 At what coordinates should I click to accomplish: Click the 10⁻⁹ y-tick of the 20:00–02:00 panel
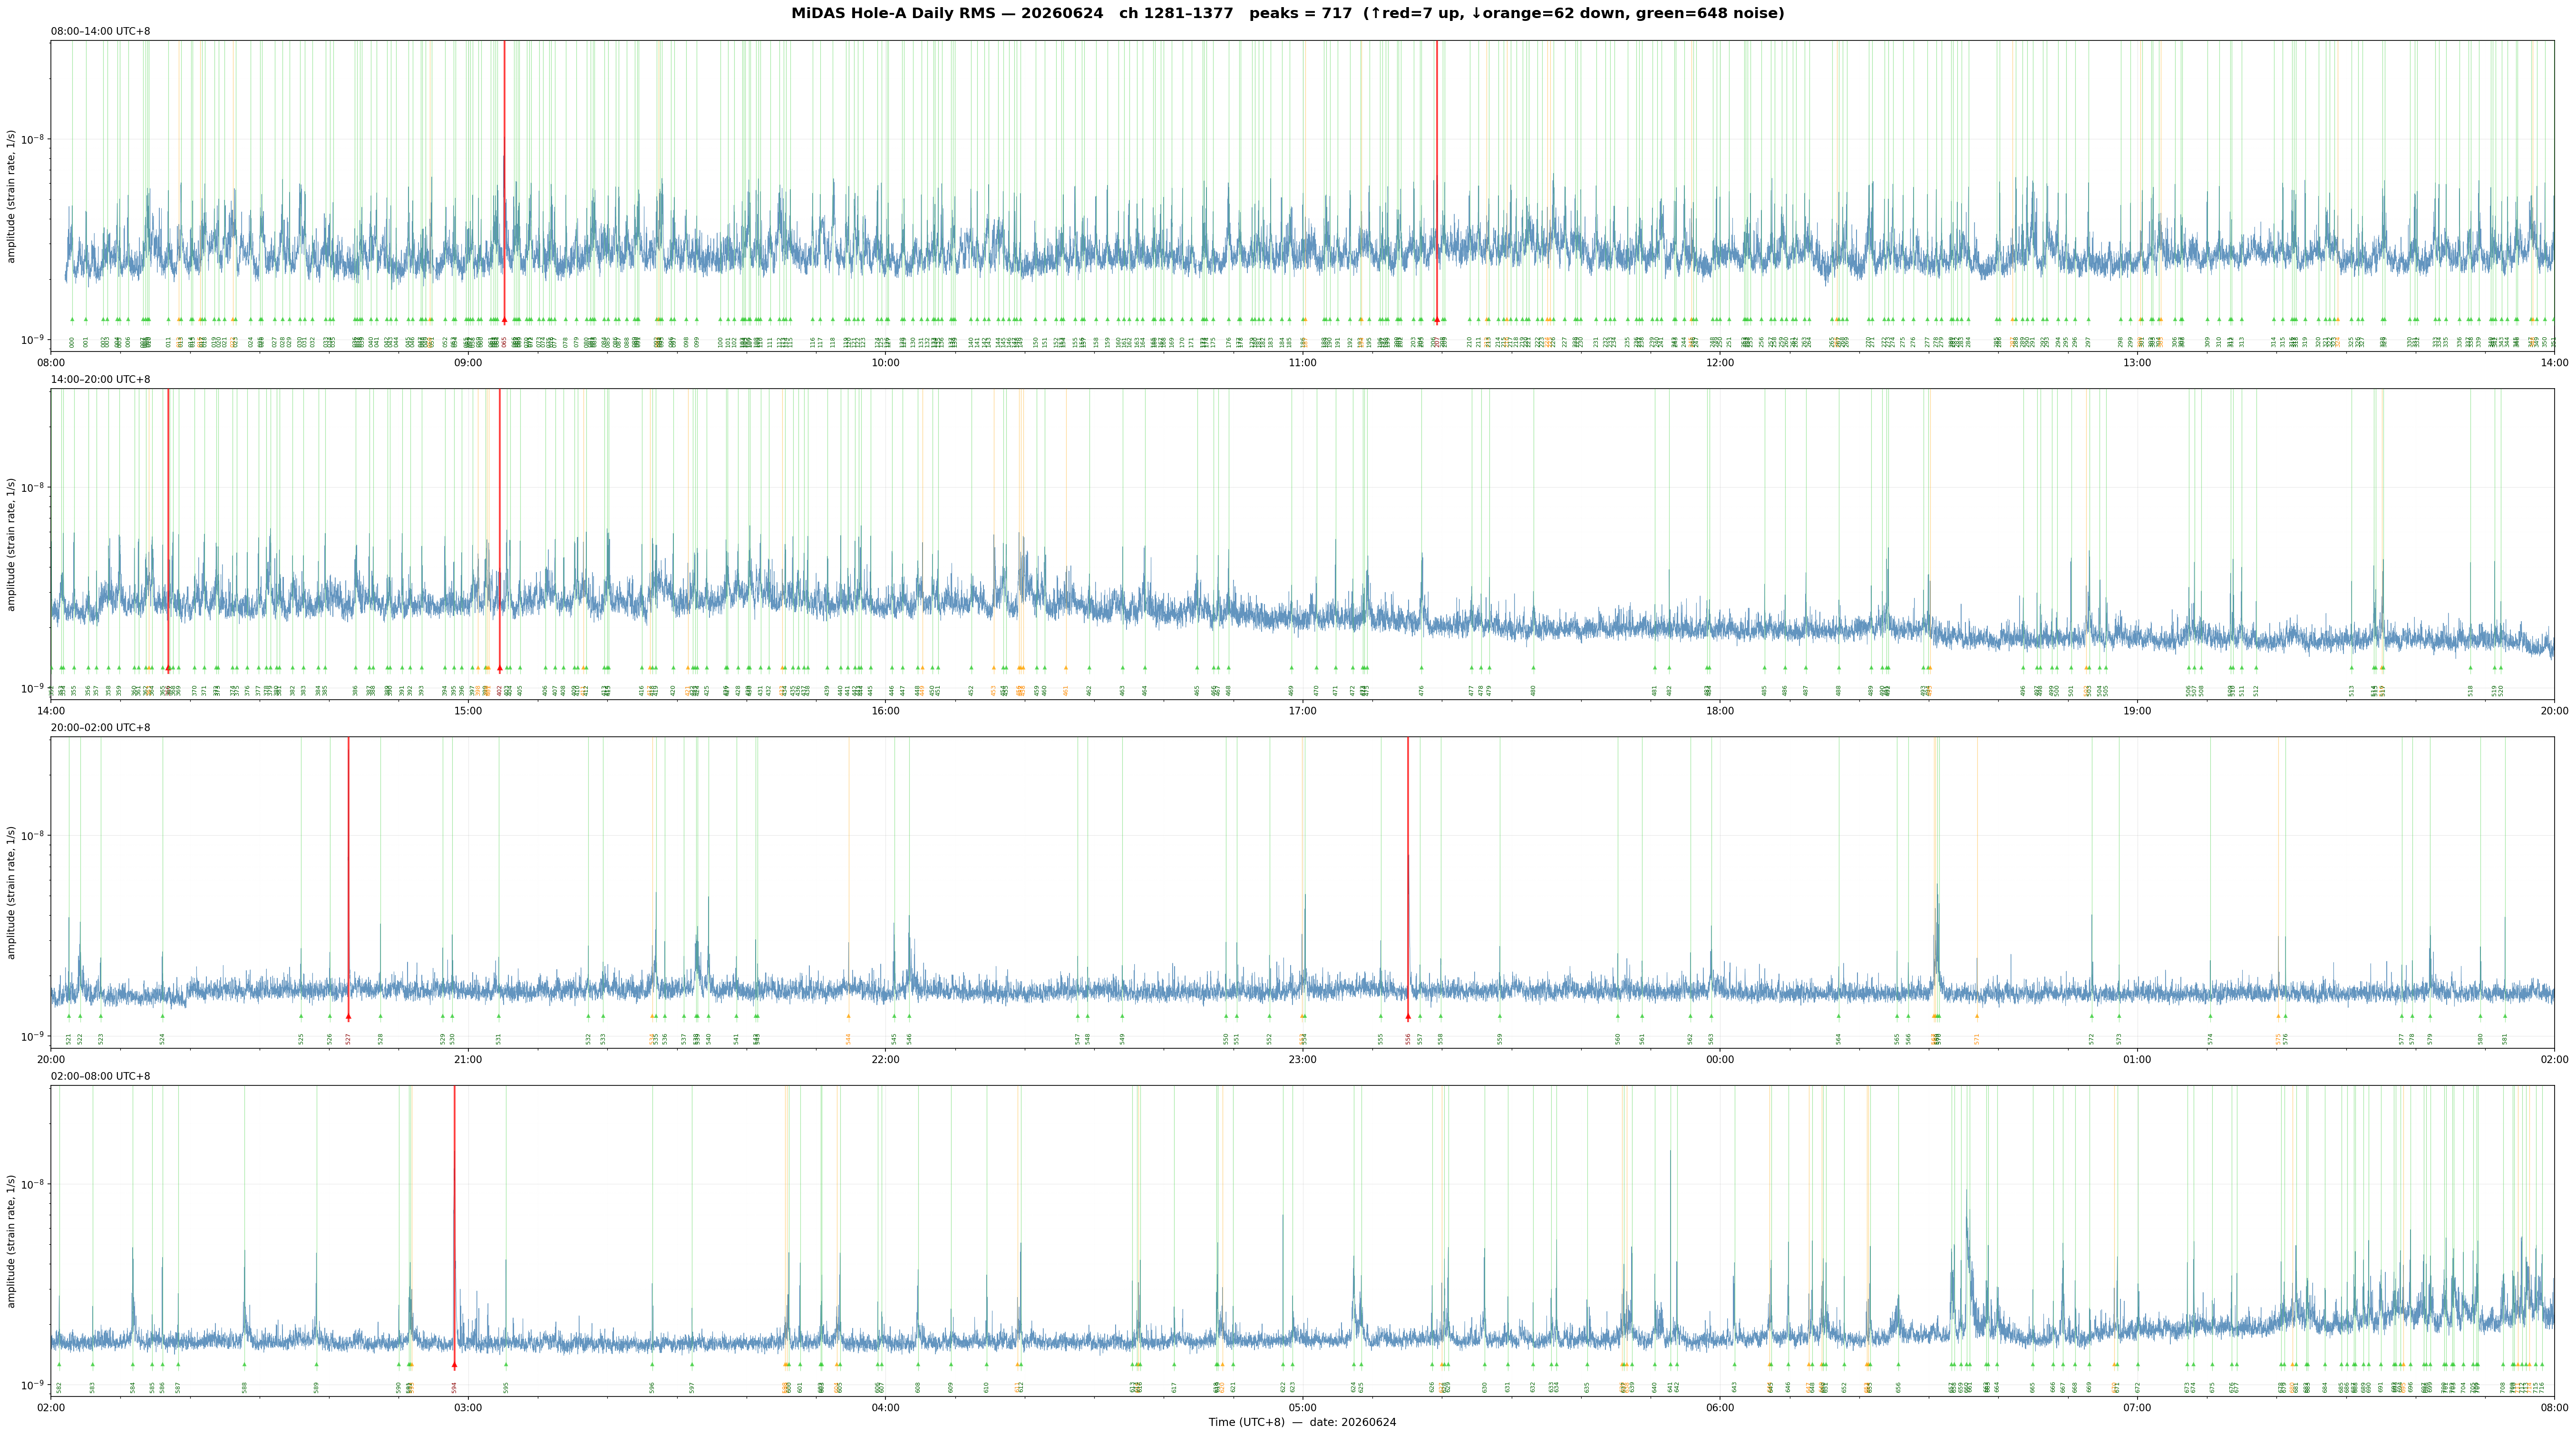[x=33, y=1036]
